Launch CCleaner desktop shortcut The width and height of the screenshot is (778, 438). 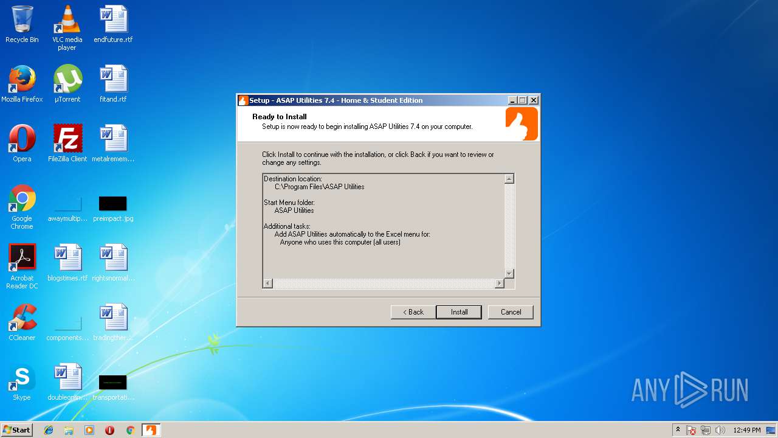[x=22, y=322]
